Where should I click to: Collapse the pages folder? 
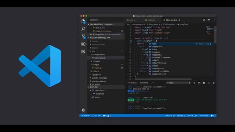click(92, 65)
